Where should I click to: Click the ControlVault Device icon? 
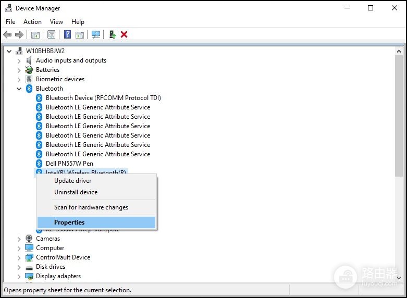[29, 257]
